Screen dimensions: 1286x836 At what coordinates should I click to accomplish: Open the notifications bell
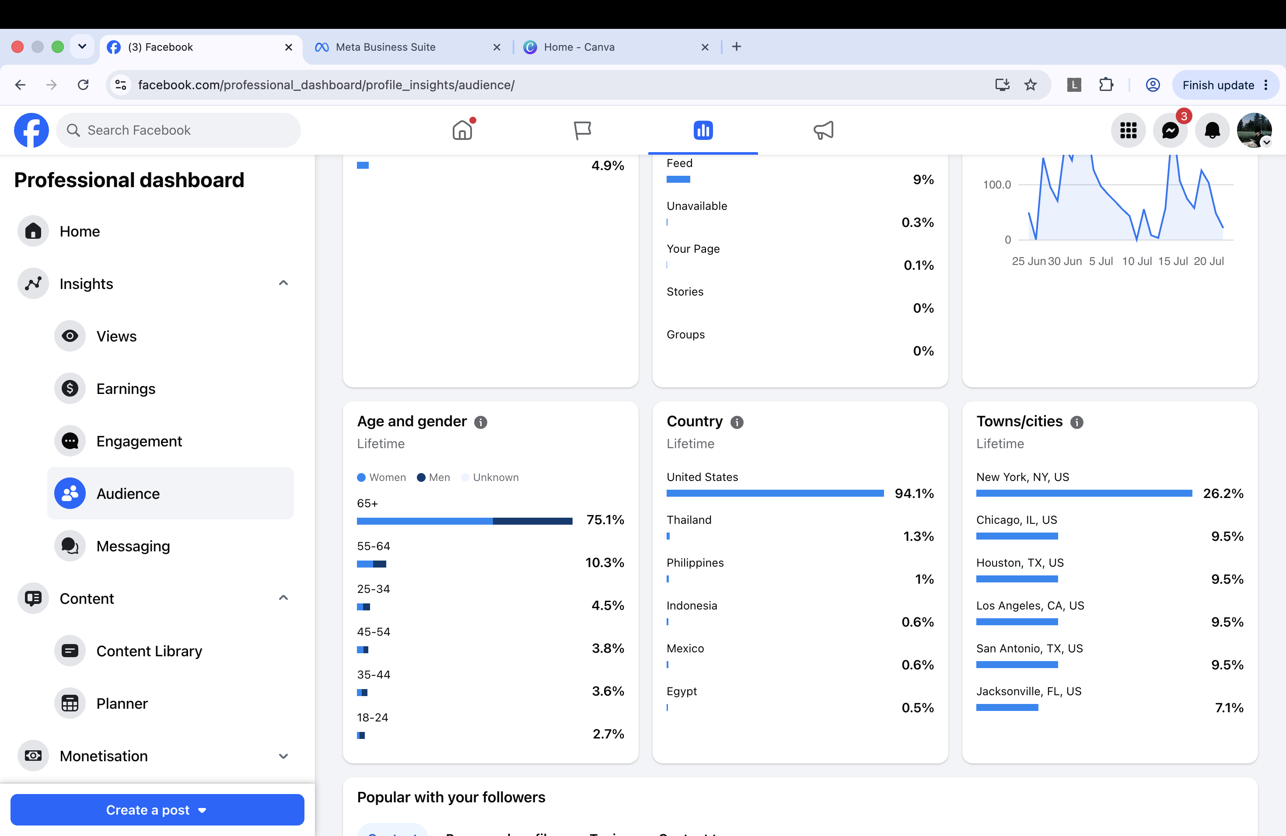coord(1213,130)
